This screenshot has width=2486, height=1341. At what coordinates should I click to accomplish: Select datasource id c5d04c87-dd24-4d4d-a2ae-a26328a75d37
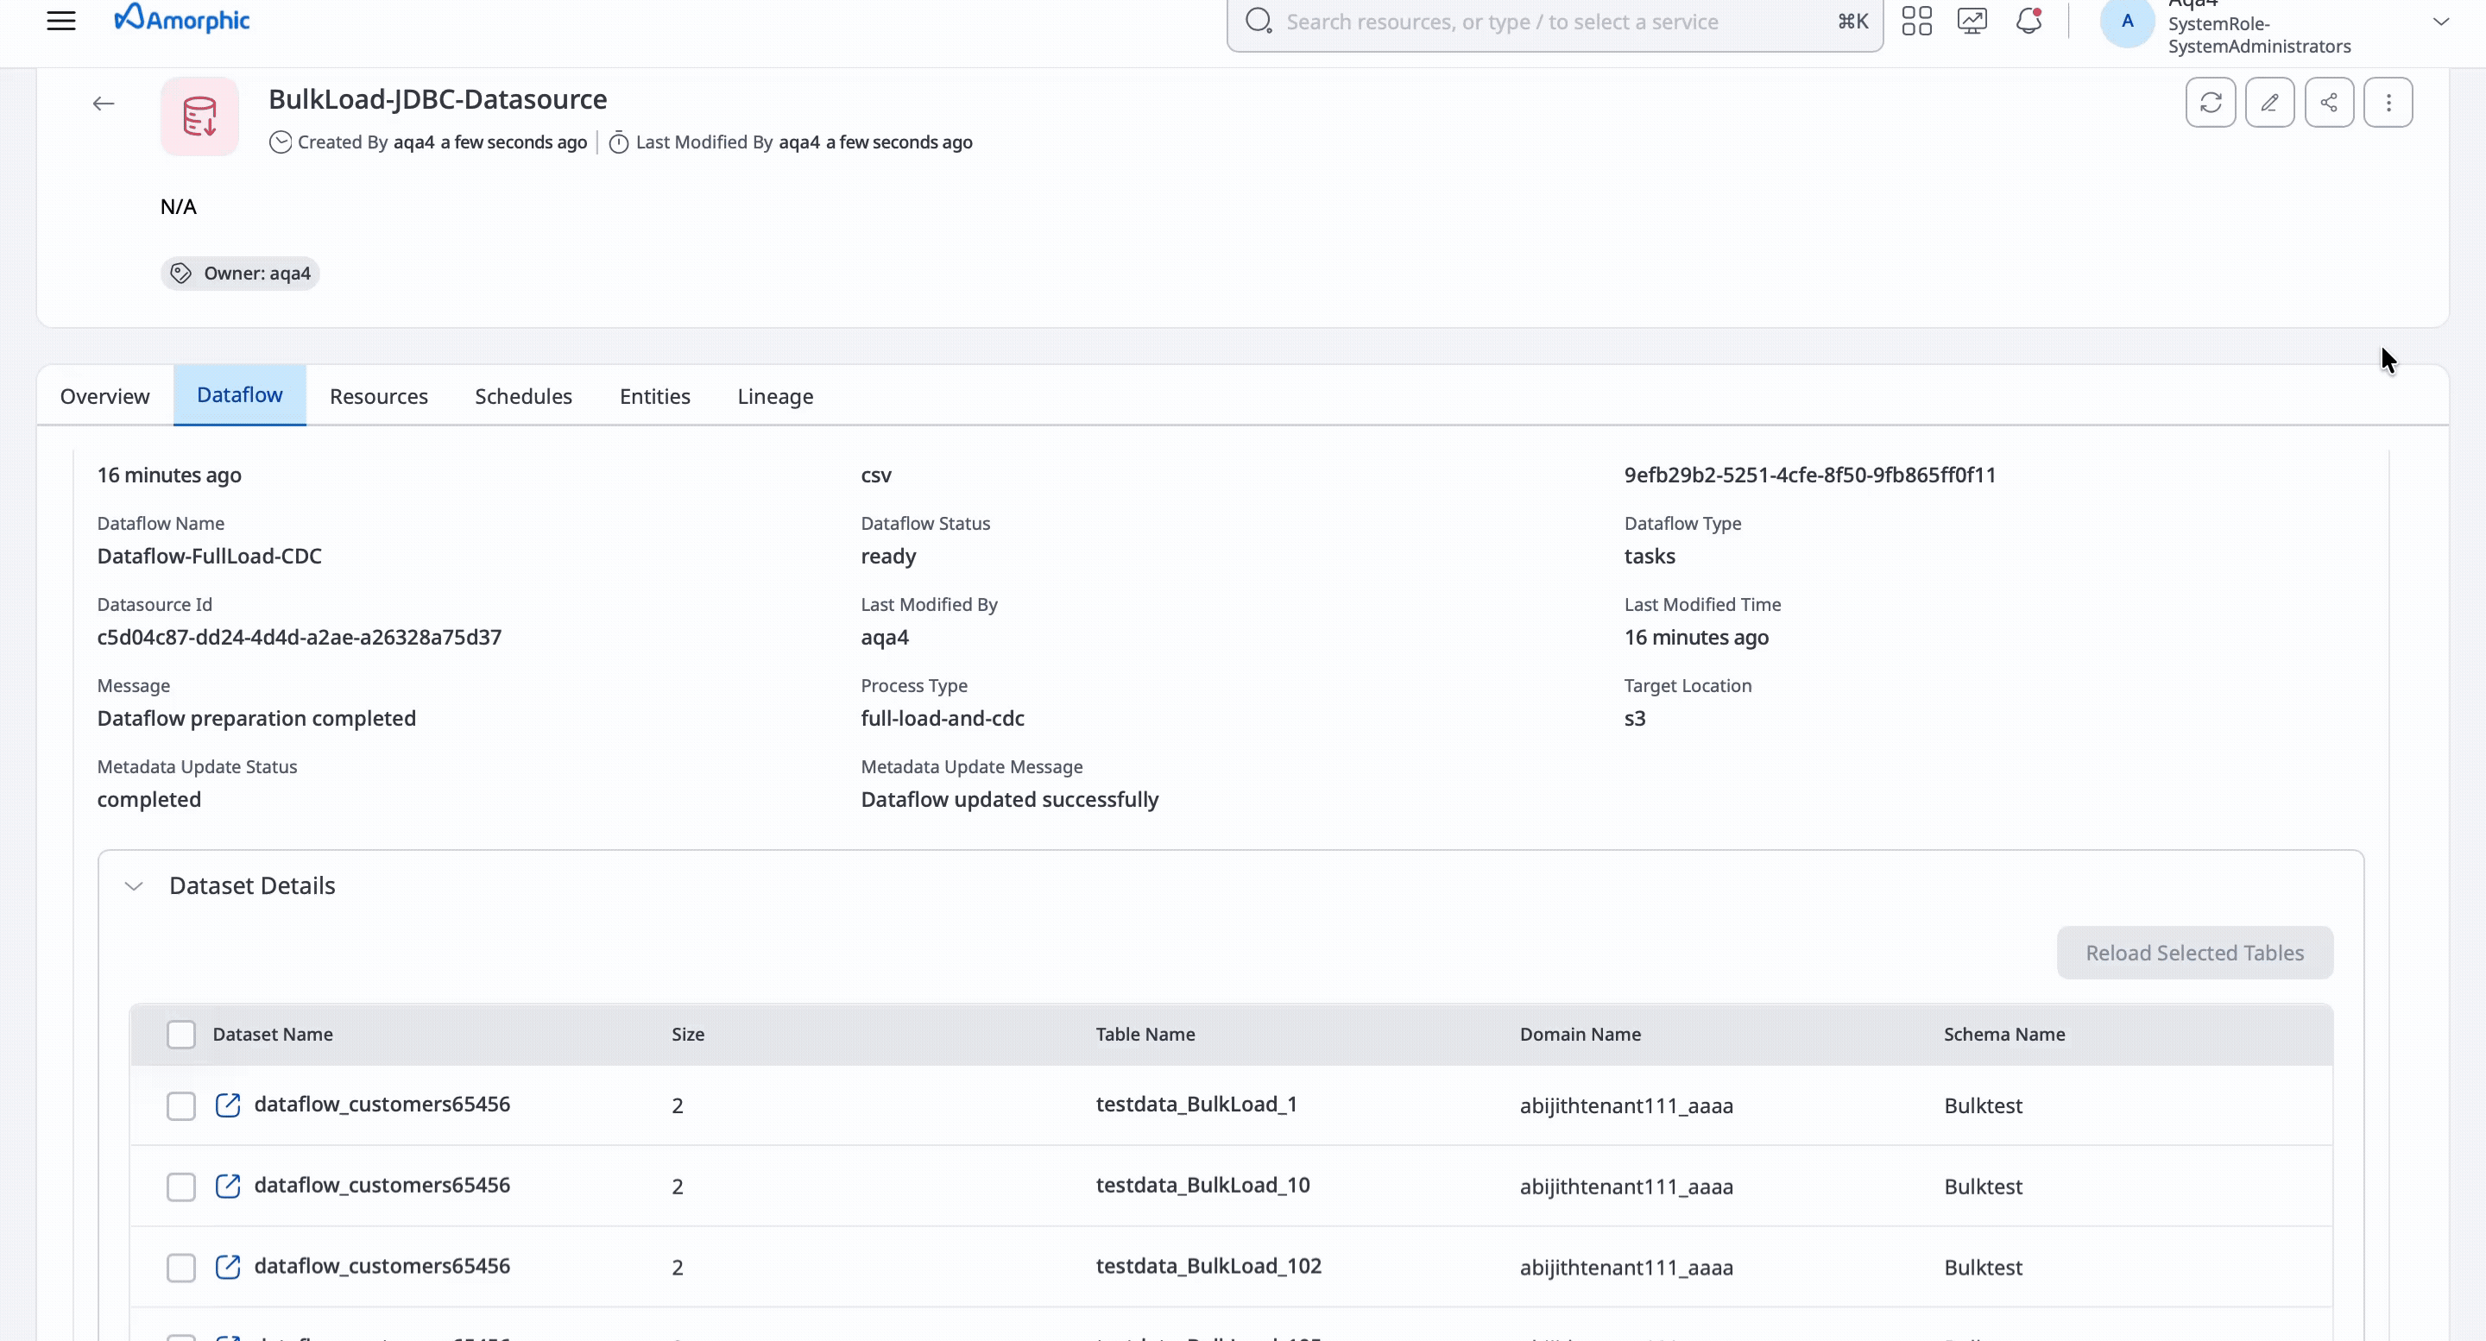[x=300, y=637]
